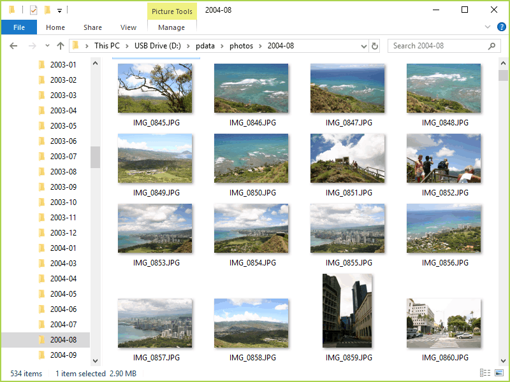
Task: Open the File menu
Action: [19, 27]
